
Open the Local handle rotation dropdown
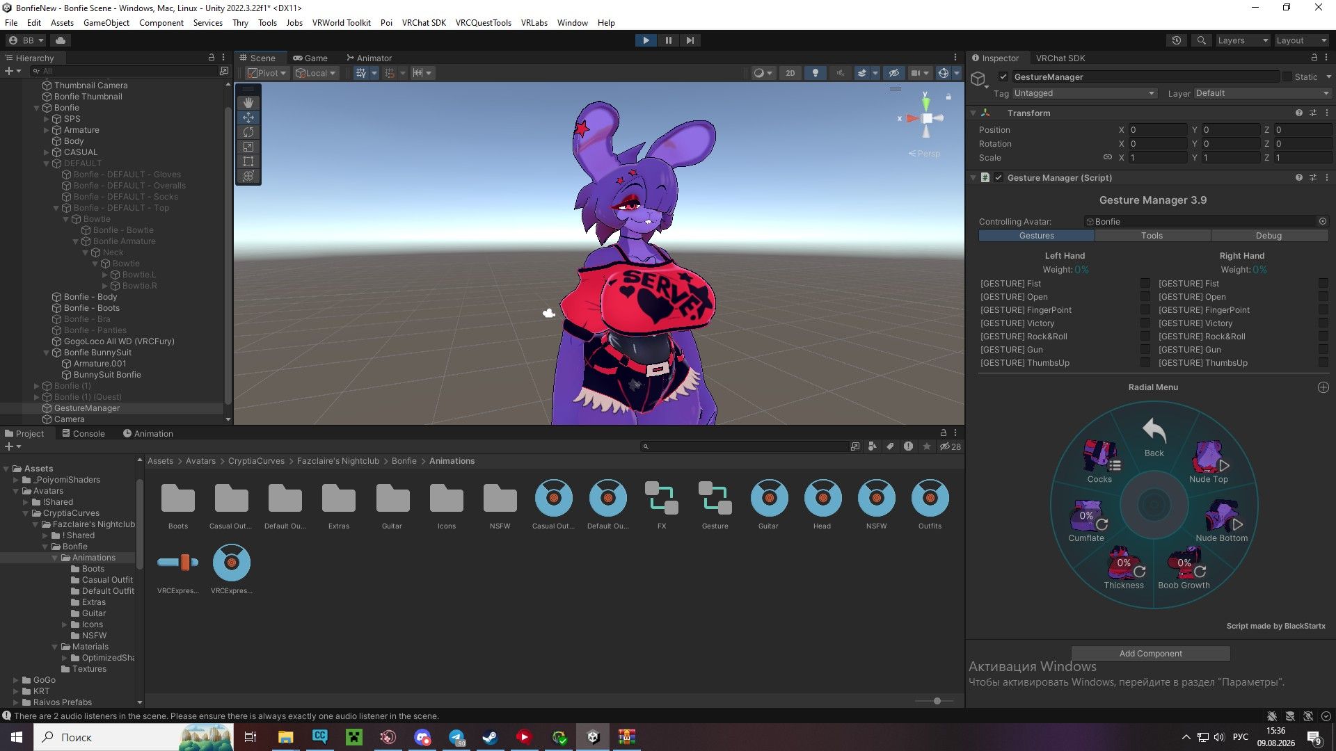tap(316, 73)
